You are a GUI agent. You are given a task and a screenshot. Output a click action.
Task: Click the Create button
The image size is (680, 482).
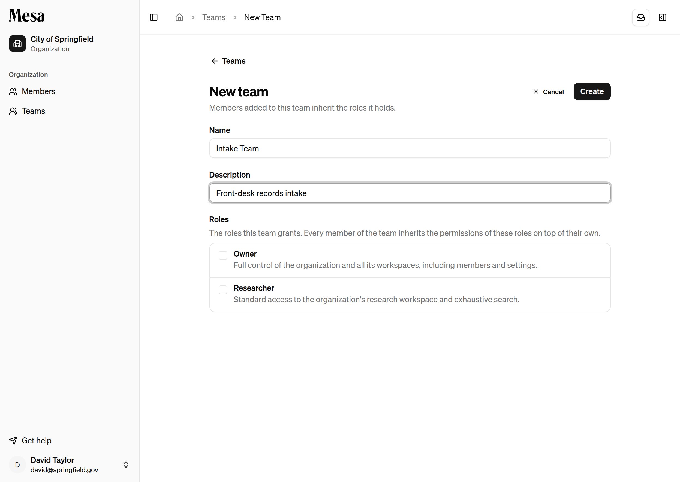click(x=592, y=91)
